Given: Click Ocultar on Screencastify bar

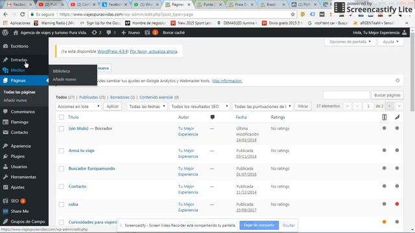Looking at the screenshot, I should [289, 225].
